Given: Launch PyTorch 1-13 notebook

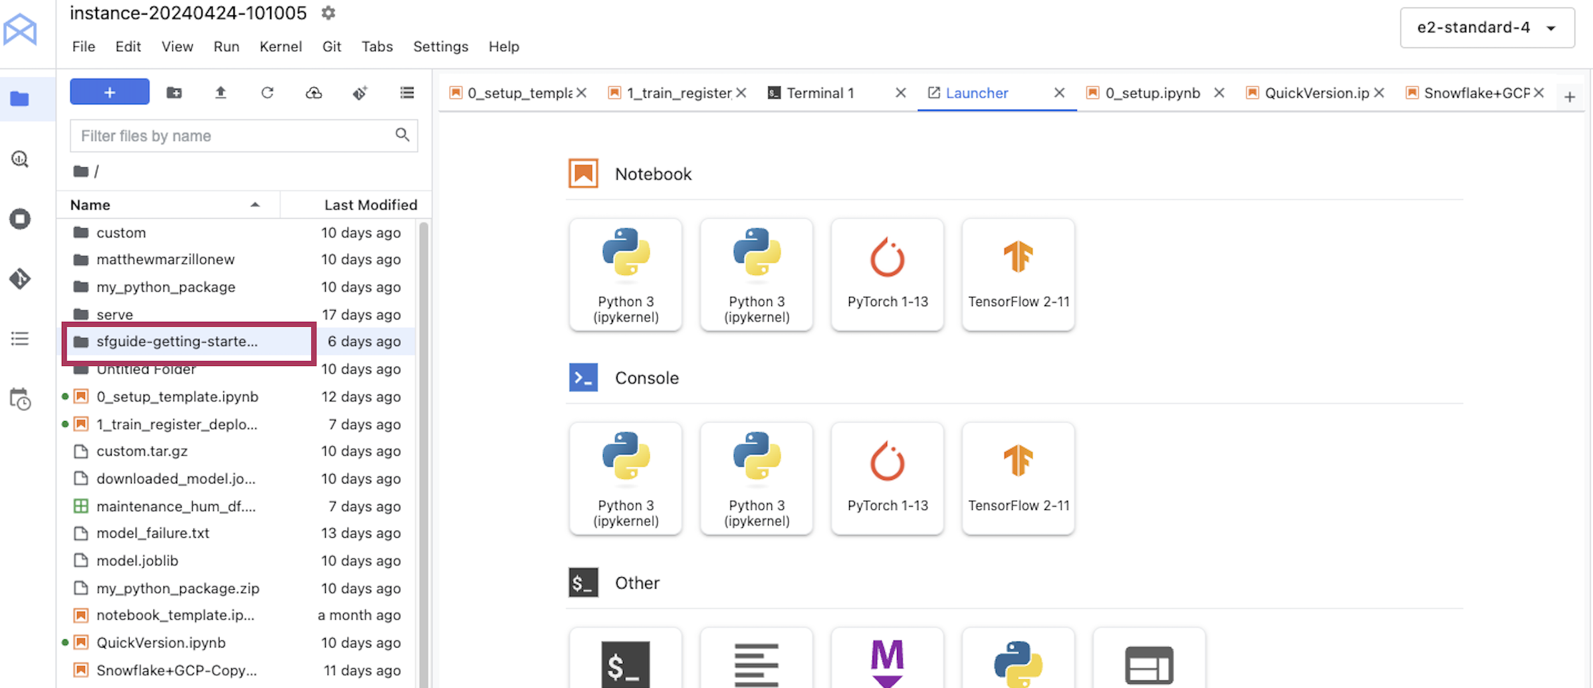Looking at the screenshot, I should 887,274.
